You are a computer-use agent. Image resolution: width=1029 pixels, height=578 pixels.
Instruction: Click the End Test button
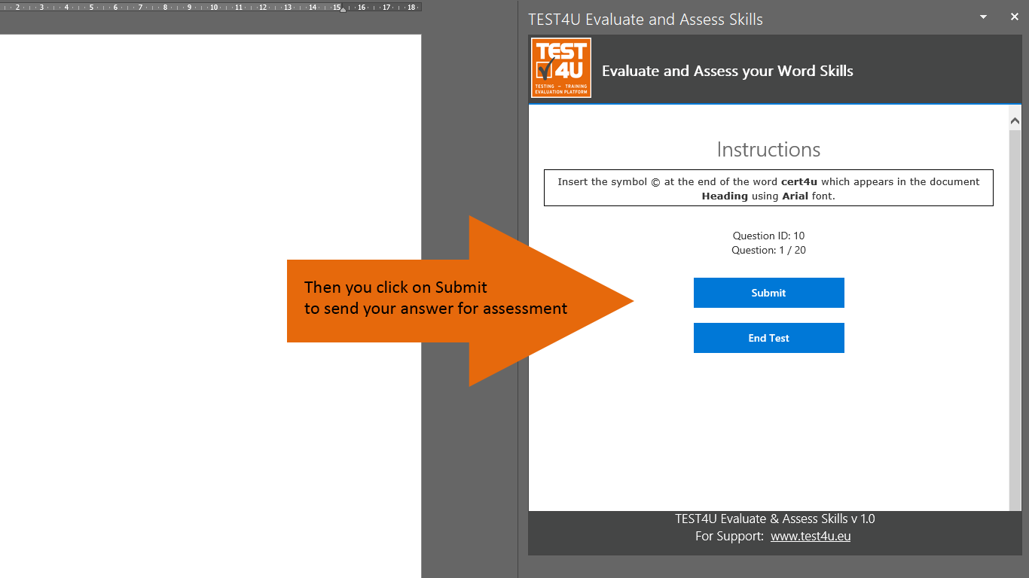(x=768, y=338)
